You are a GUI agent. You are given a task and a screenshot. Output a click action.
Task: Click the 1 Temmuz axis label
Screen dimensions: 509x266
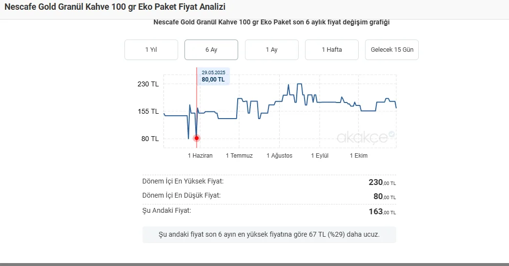click(239, 156)
